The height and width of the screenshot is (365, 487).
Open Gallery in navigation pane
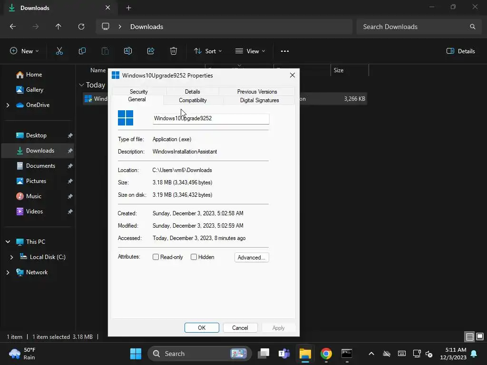34,90
